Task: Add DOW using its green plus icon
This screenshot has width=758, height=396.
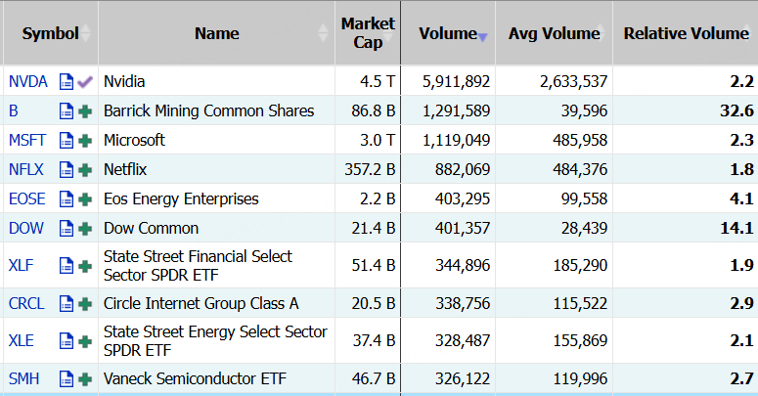Action: [85, 228]
